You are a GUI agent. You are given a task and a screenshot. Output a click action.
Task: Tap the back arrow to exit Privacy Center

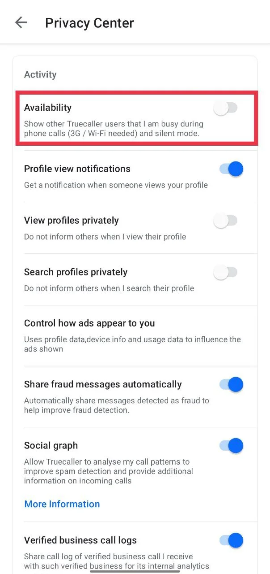coord(21,22)
